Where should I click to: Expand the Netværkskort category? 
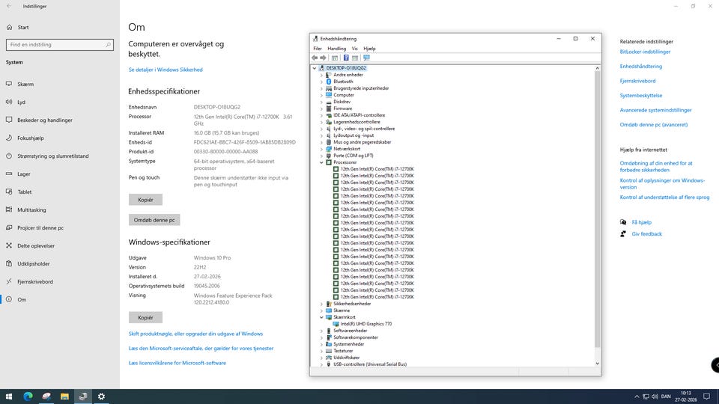point(321,149)
